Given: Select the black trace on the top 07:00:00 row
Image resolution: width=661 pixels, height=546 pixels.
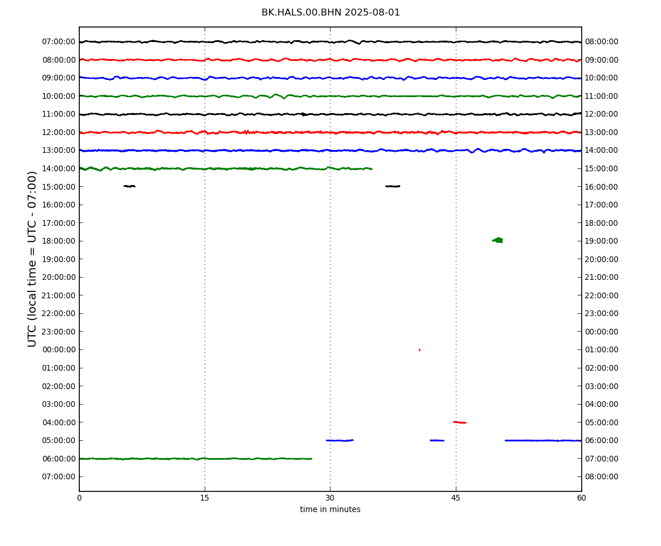Looking at the screenshot, I should click(x=330, y=42).
